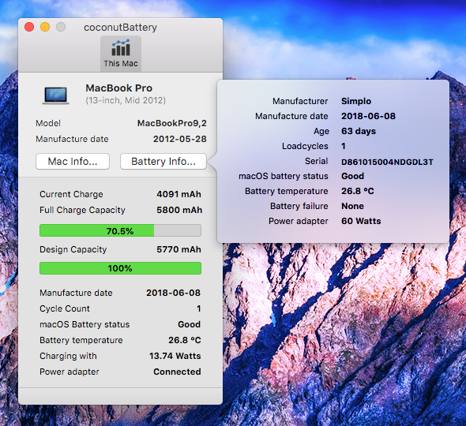Image resolution: width=466 pixels, height=426 pixels.
Task: Click the MacBook Pro laptop icon
Action: (55, 95)
